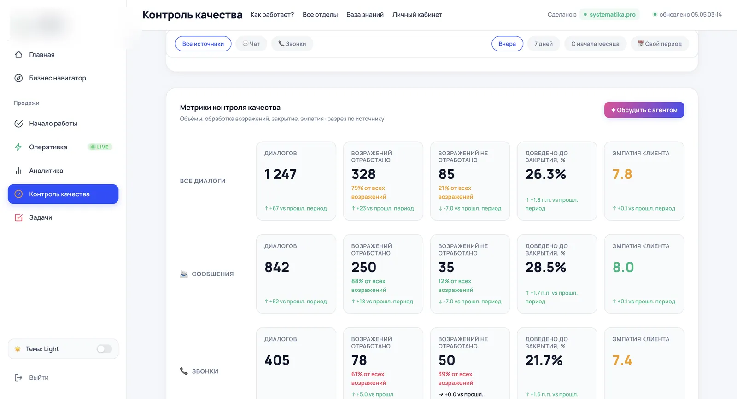Toggle the Тема: Light switch
The width and height of the screenshot is (737, 399).
point(105,349)
